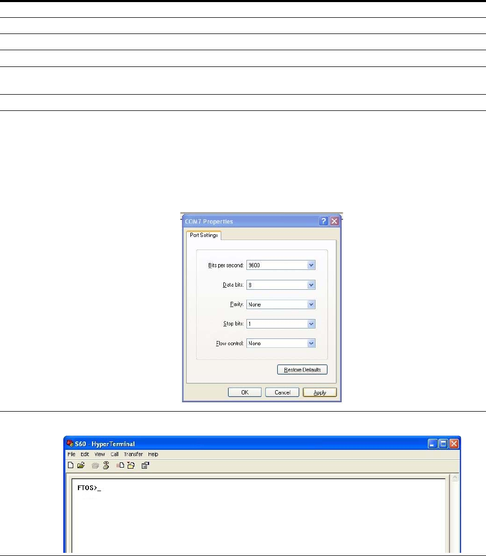Screen dimensions: 486x556
Task: Open the Flow control dropdown
Action: tap(311, 343)
